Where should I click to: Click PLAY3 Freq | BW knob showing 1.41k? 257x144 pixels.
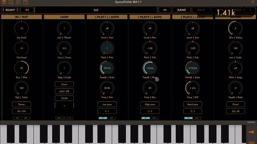pyautogui.click(x=193, y=88)
